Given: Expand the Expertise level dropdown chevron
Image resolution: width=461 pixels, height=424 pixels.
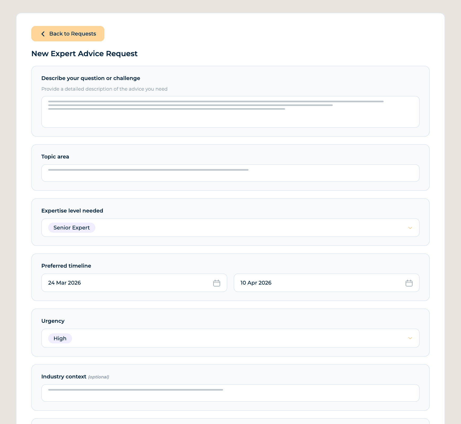Looking at the screenshot, I should pyautogui.click(x=410, y=228).
